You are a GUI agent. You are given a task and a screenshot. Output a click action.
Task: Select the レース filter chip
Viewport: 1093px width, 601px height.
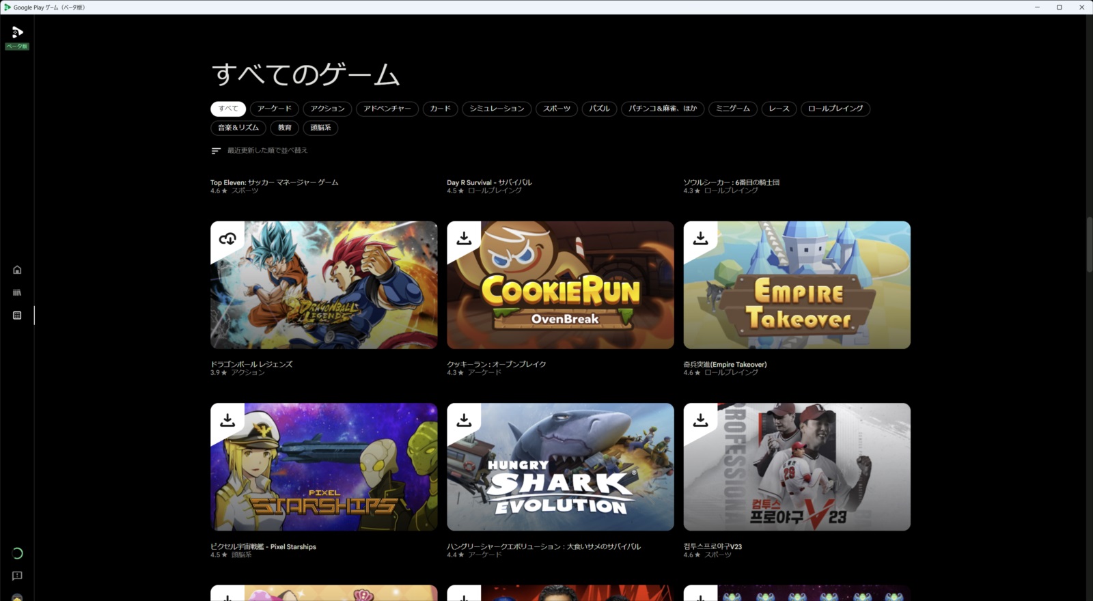[x=779, y=109]
